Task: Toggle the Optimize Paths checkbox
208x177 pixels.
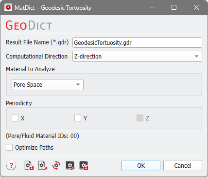Action: [9, 147]
